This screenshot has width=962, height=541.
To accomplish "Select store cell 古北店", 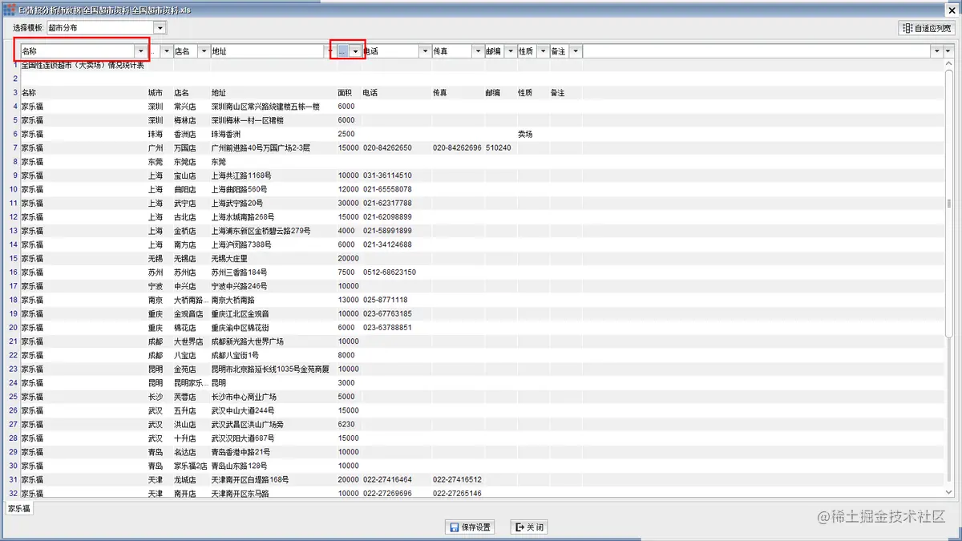I will coord(185,217).
